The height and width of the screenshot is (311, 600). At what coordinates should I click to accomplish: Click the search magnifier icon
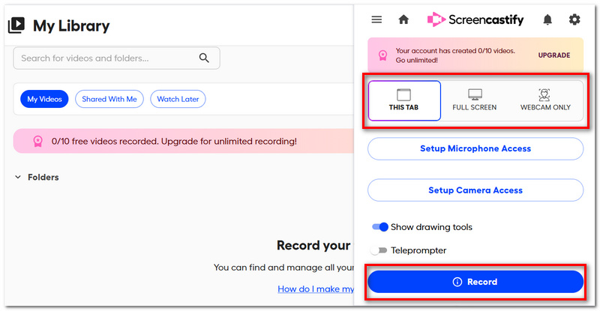204,58
